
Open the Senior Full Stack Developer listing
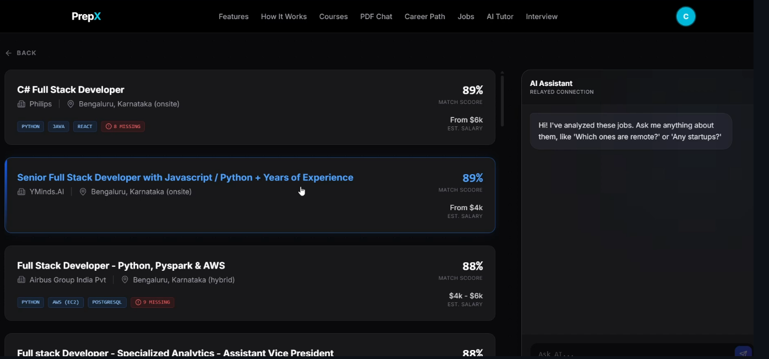point(185,178)
